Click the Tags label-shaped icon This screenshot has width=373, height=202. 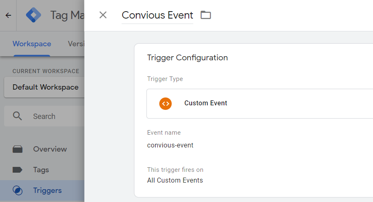[17, 170]
